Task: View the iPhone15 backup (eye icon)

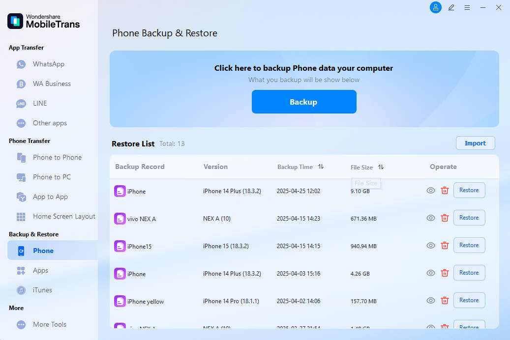Action: click(431, 245)
